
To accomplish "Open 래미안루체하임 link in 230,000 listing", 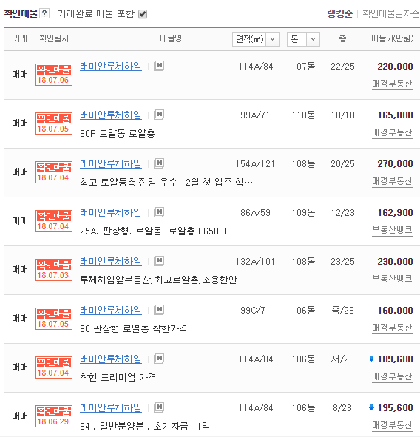I will 111,262.
